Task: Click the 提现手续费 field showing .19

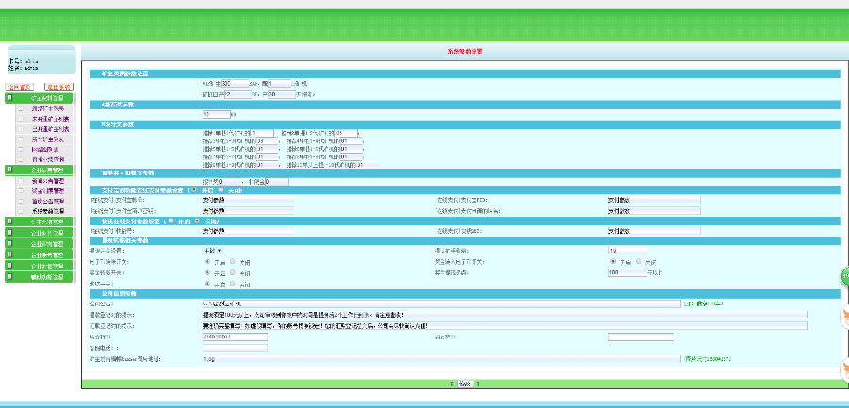Action: tap(627, 251)
